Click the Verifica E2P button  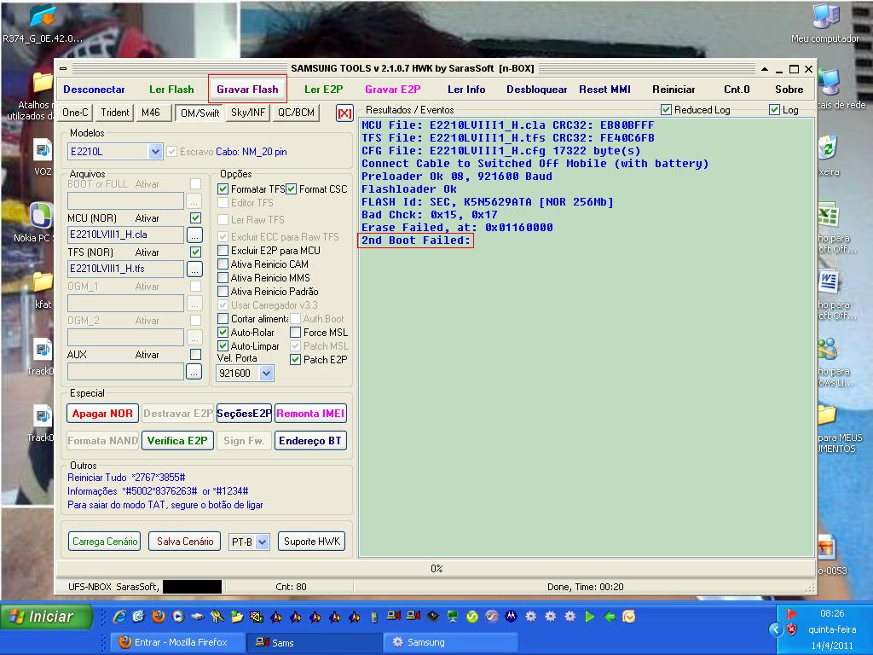tap(177, 441)
